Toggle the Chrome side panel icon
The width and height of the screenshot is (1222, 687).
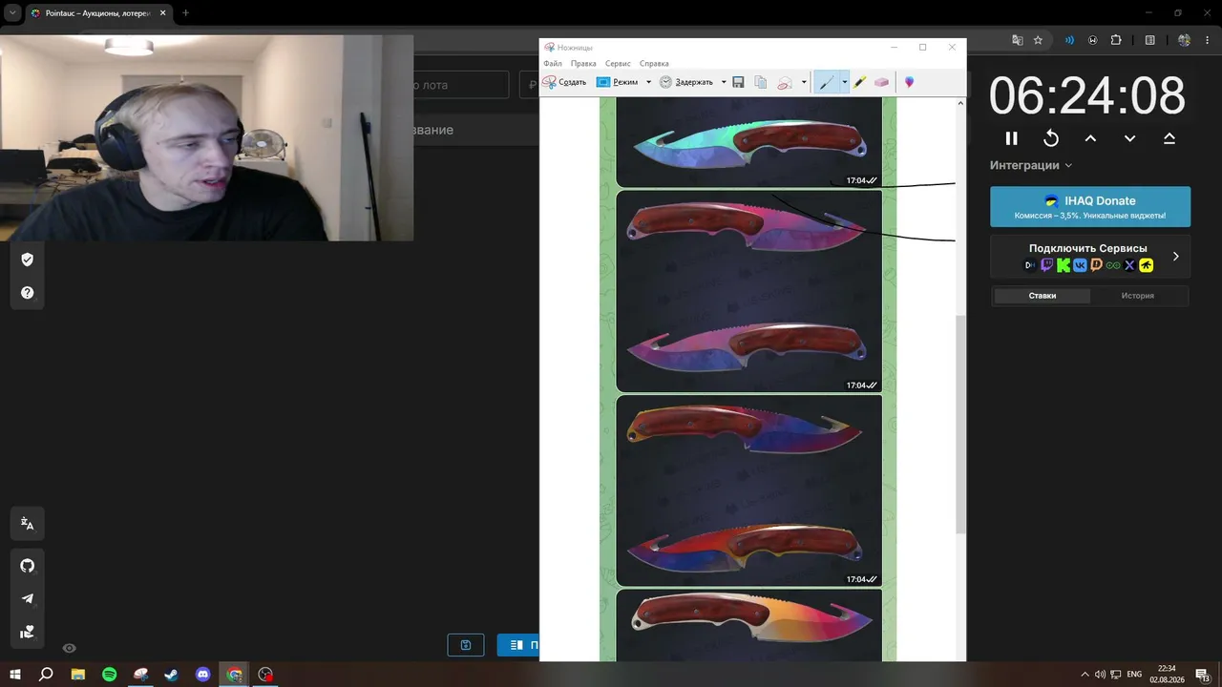[x=1150, y=40]
